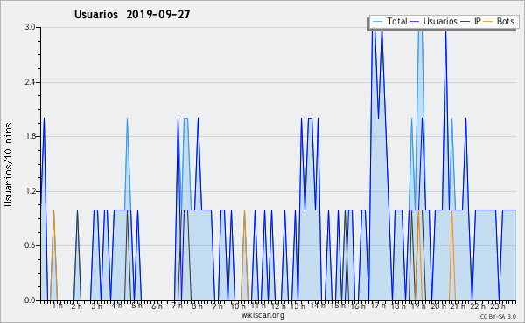Click the '3 h' x-axis label
525x323 pixels.
(97, 306)
